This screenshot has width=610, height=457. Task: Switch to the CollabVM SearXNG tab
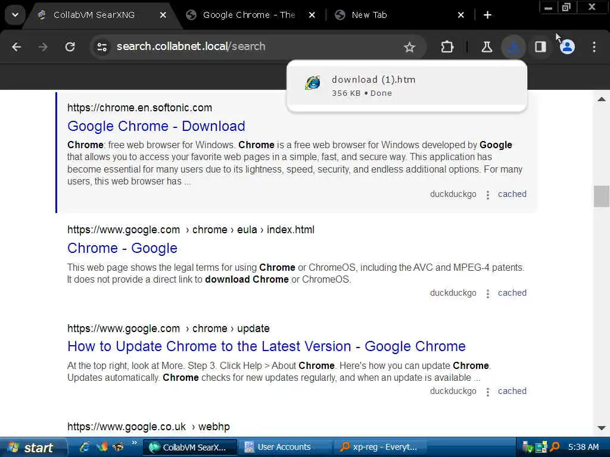coord(94,15)
